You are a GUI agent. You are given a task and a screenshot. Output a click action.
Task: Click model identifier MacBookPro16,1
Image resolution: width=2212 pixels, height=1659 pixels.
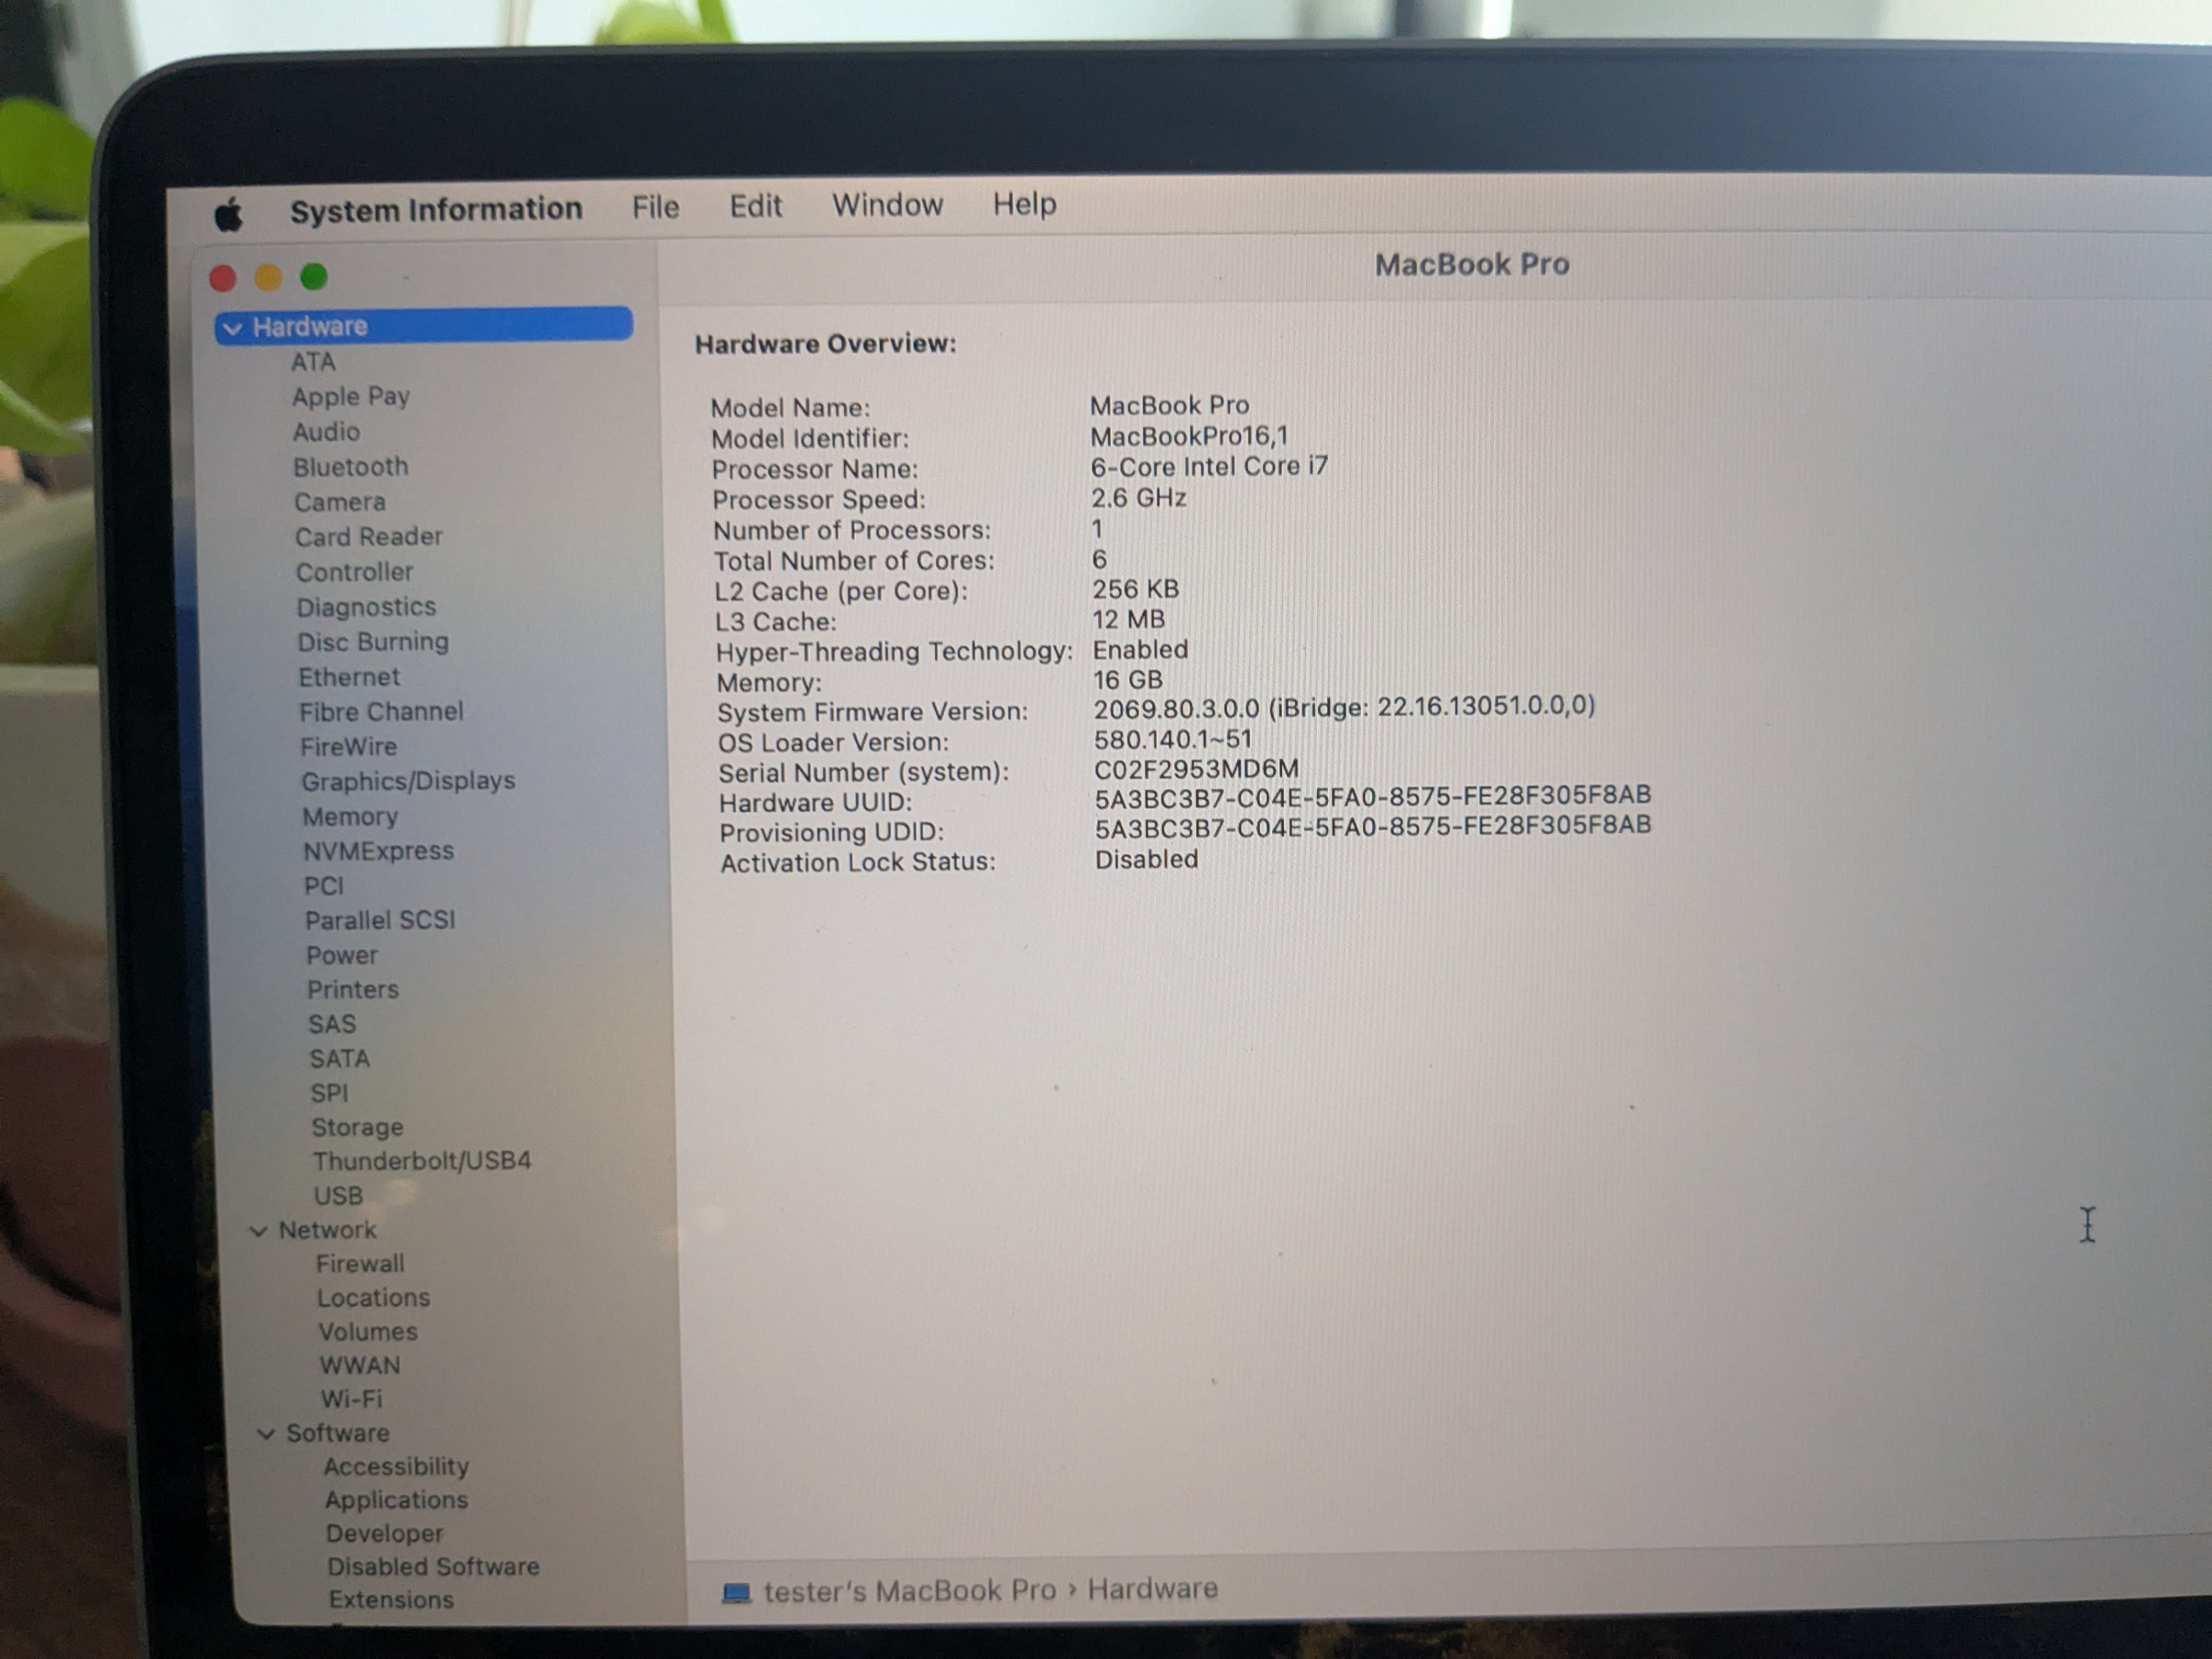click(1189, 437)
